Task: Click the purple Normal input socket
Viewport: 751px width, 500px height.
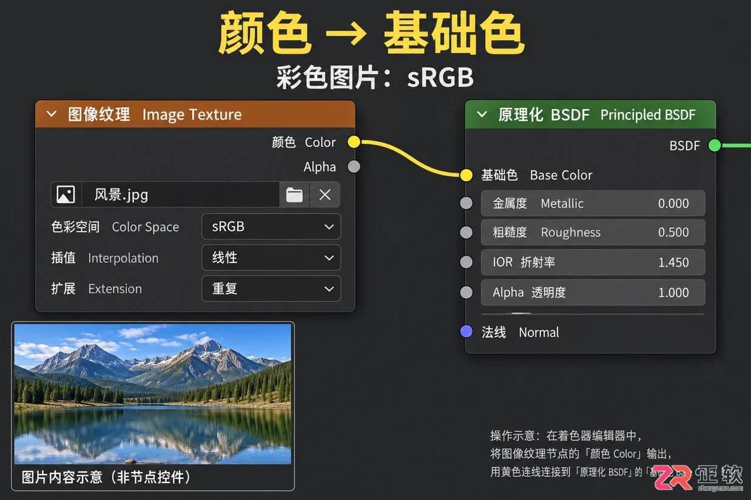Action: (x=466, y=332)
